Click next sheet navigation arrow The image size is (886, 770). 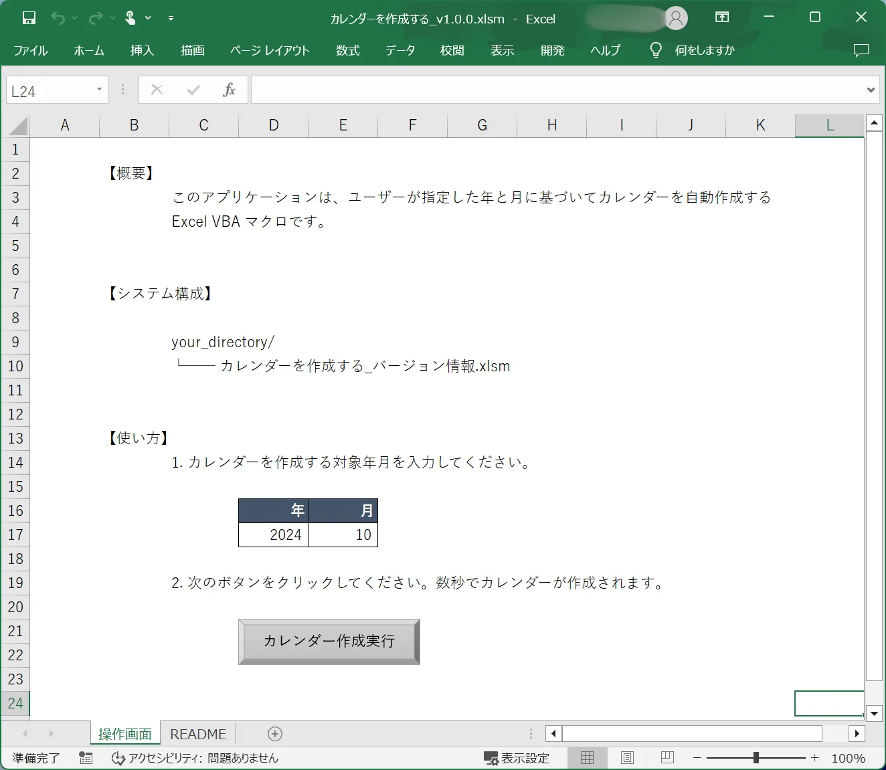[x=51, y=734]
